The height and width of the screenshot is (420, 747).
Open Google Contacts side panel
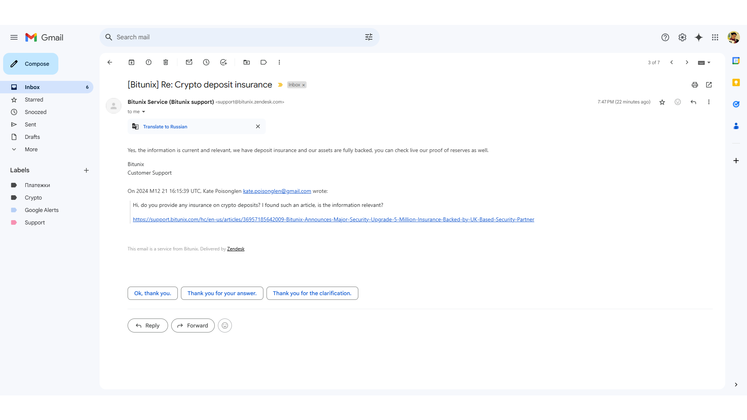736,126
